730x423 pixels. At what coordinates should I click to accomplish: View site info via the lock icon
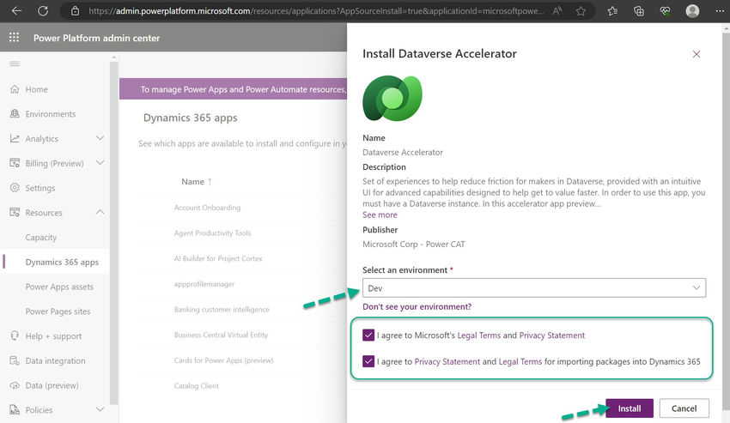(x=75, y=10)
